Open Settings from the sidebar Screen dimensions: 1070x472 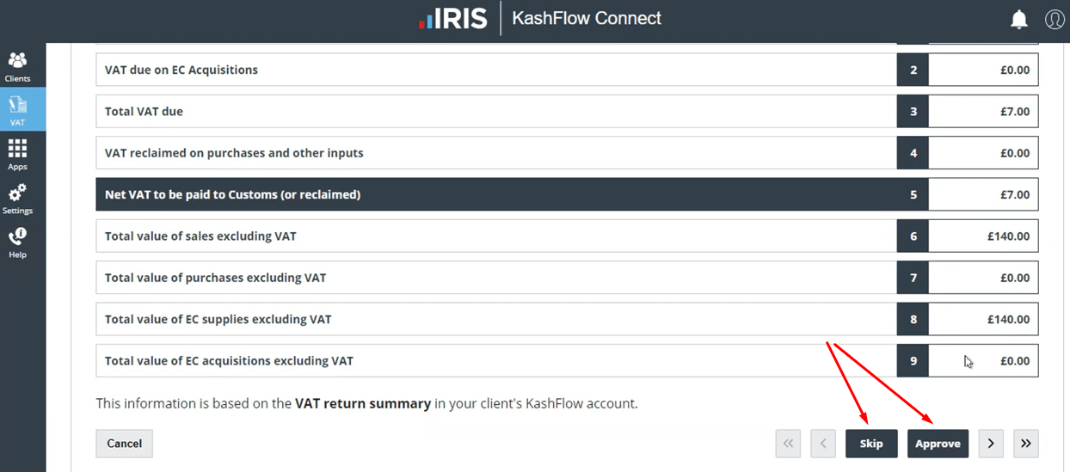coord(17,199)
